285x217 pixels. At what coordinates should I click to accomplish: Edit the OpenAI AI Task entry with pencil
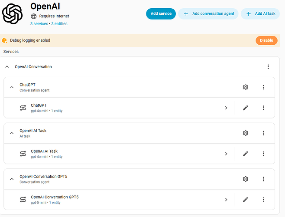click(246, 154)
